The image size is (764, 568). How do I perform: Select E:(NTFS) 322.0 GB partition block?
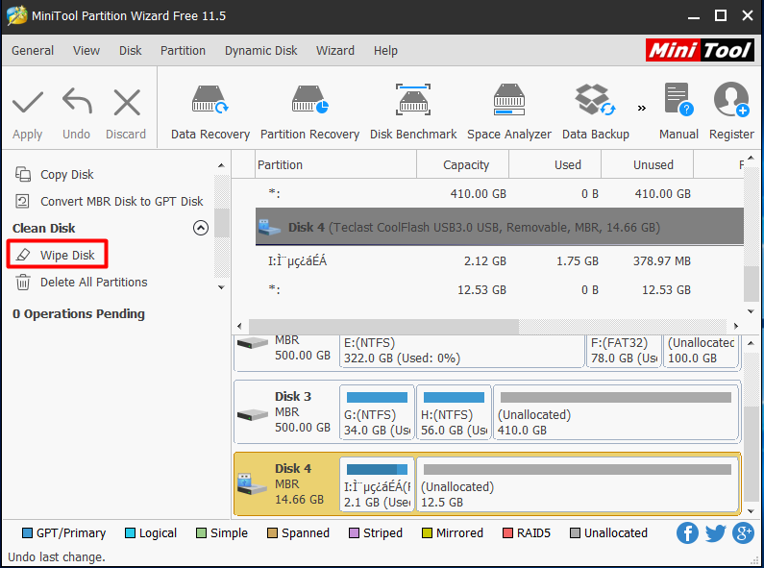(x=462, y=351)
